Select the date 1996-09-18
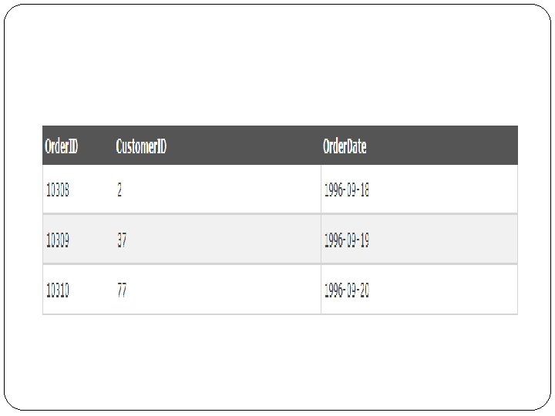555x416 pixels. (347, 190)
